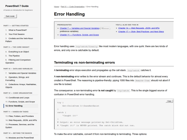Screen dimensions: 187x140
Task: Open Chapter 14 — Web Requests, JSON, and APIs link
Action: tap(139, 28)
